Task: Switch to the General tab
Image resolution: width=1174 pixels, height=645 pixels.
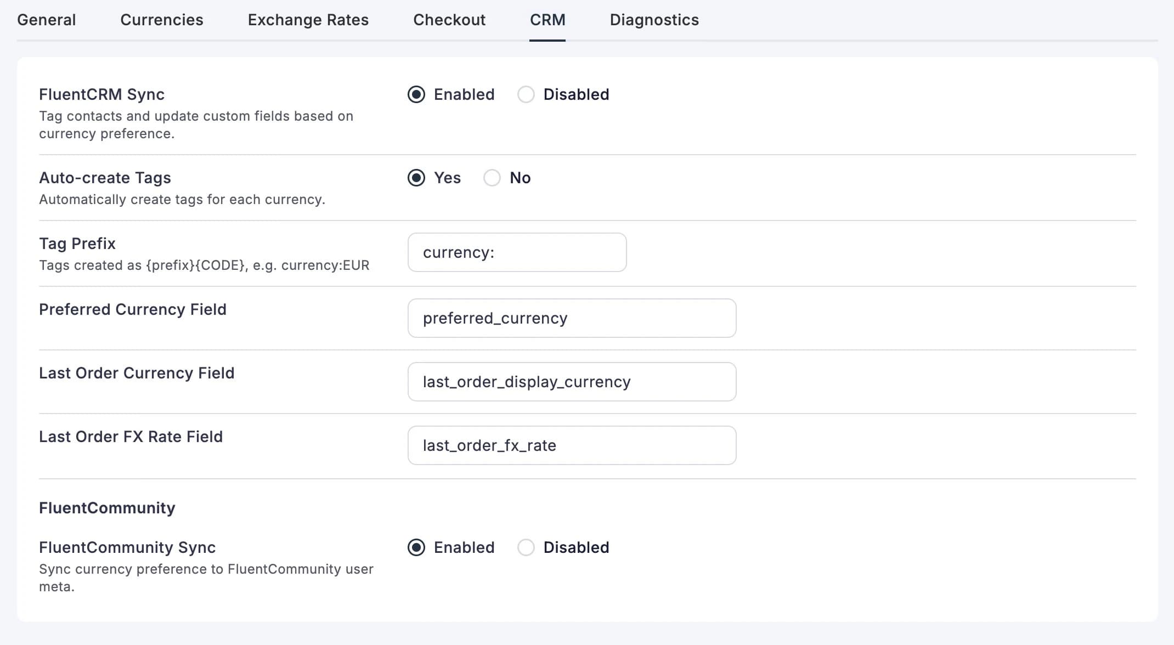Action: tap(46, 20)
